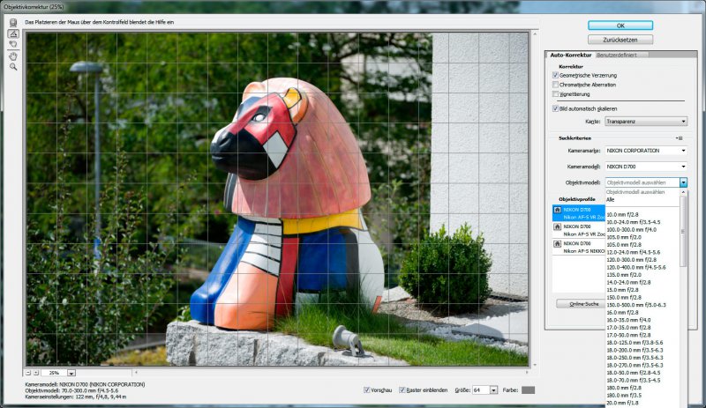Select the Move Grid tool

[13, 44]
